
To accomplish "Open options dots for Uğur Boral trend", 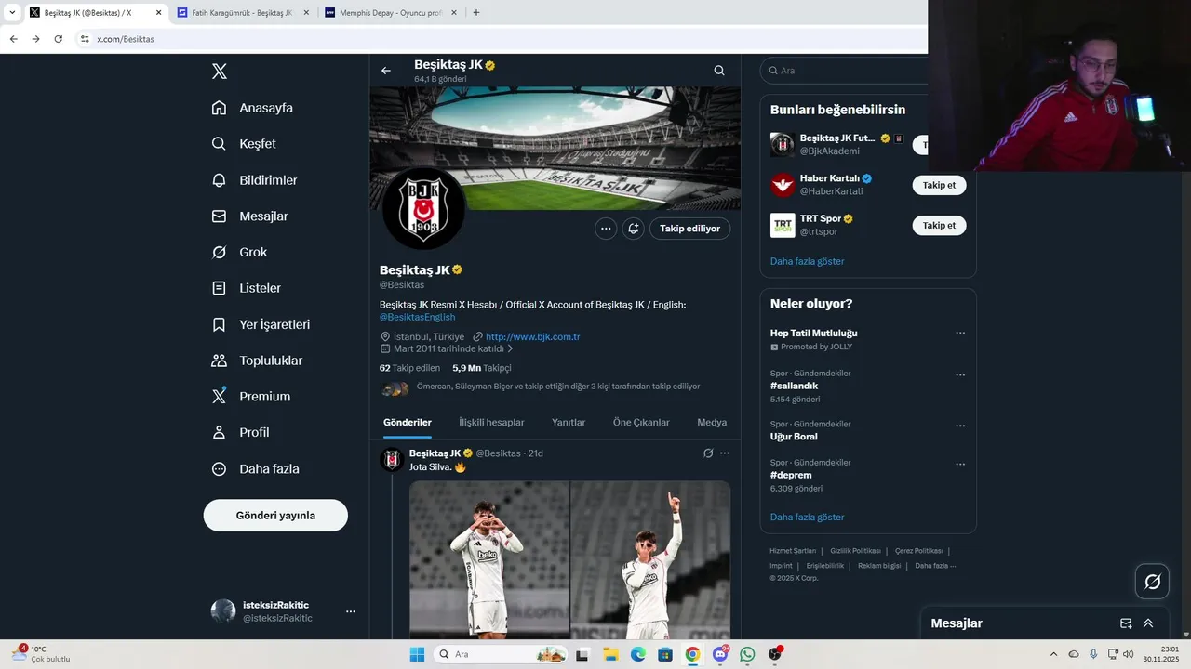I will click(960, 426).
